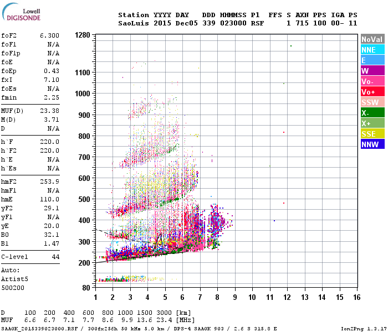
Task: Click the RSF program label in header
Action: coord(257,23)
